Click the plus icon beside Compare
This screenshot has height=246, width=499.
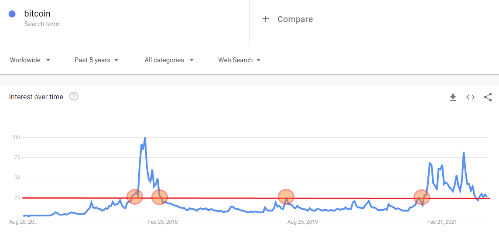pyautogui.click(x=265, y=19)
